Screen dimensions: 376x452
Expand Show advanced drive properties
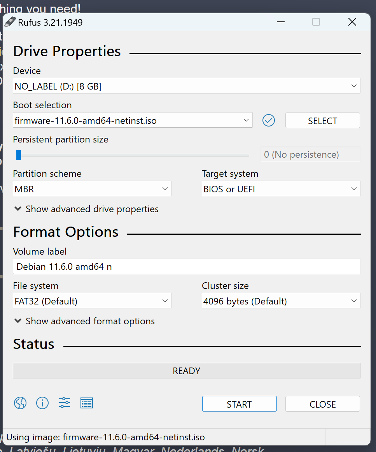pyautogui.click(x=86, y=209)
